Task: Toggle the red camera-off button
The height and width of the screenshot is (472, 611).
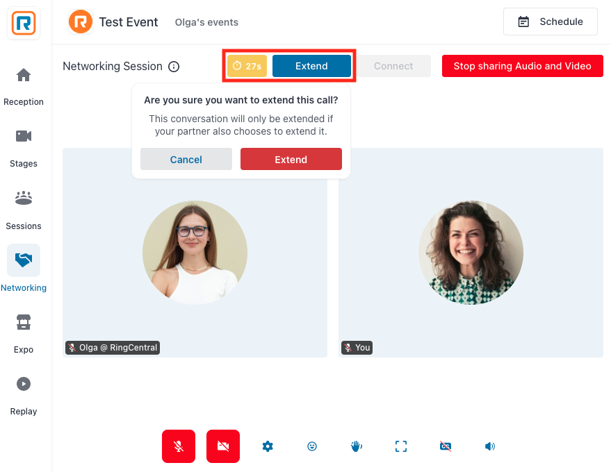Action: 223,446
